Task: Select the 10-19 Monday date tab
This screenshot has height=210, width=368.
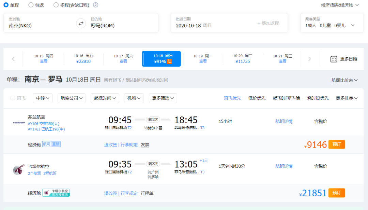Action: point(203,59)
